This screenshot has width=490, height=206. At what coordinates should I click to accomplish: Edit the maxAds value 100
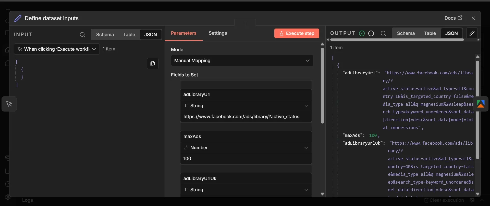point(246,159)
